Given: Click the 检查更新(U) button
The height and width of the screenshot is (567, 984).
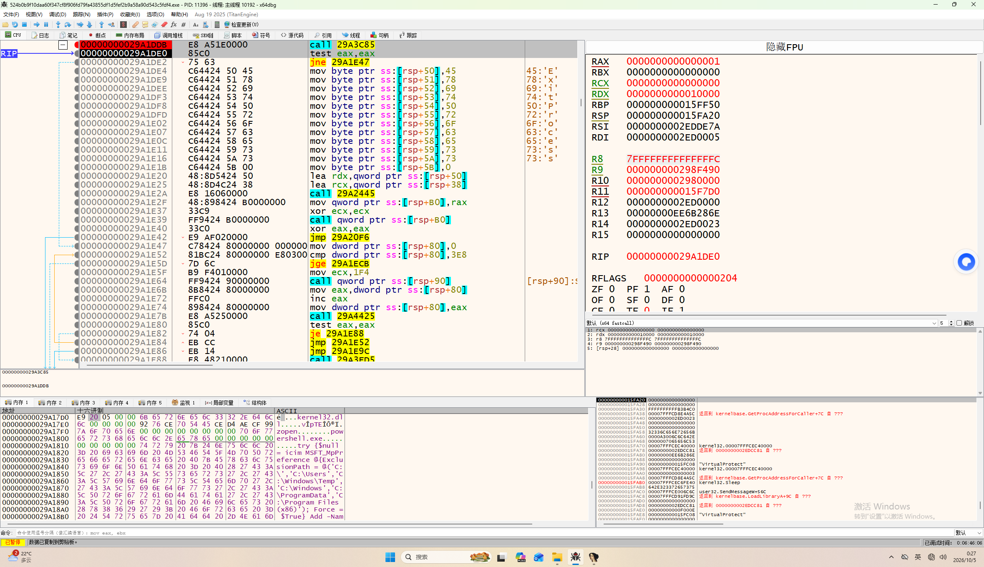Looking at the screenshot, I should pyautogui.click(x=242, y=25).
